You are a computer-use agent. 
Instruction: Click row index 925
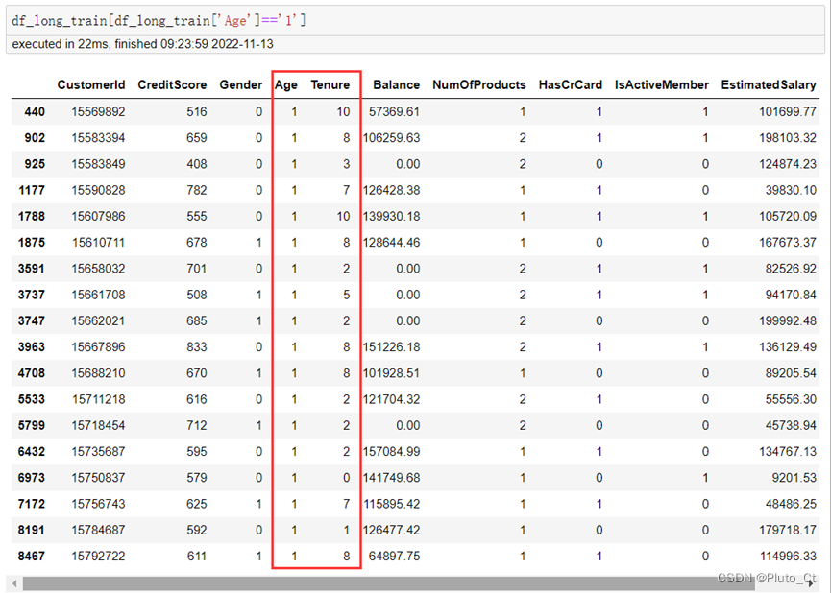pyautogui.click(x=35, y=164)
